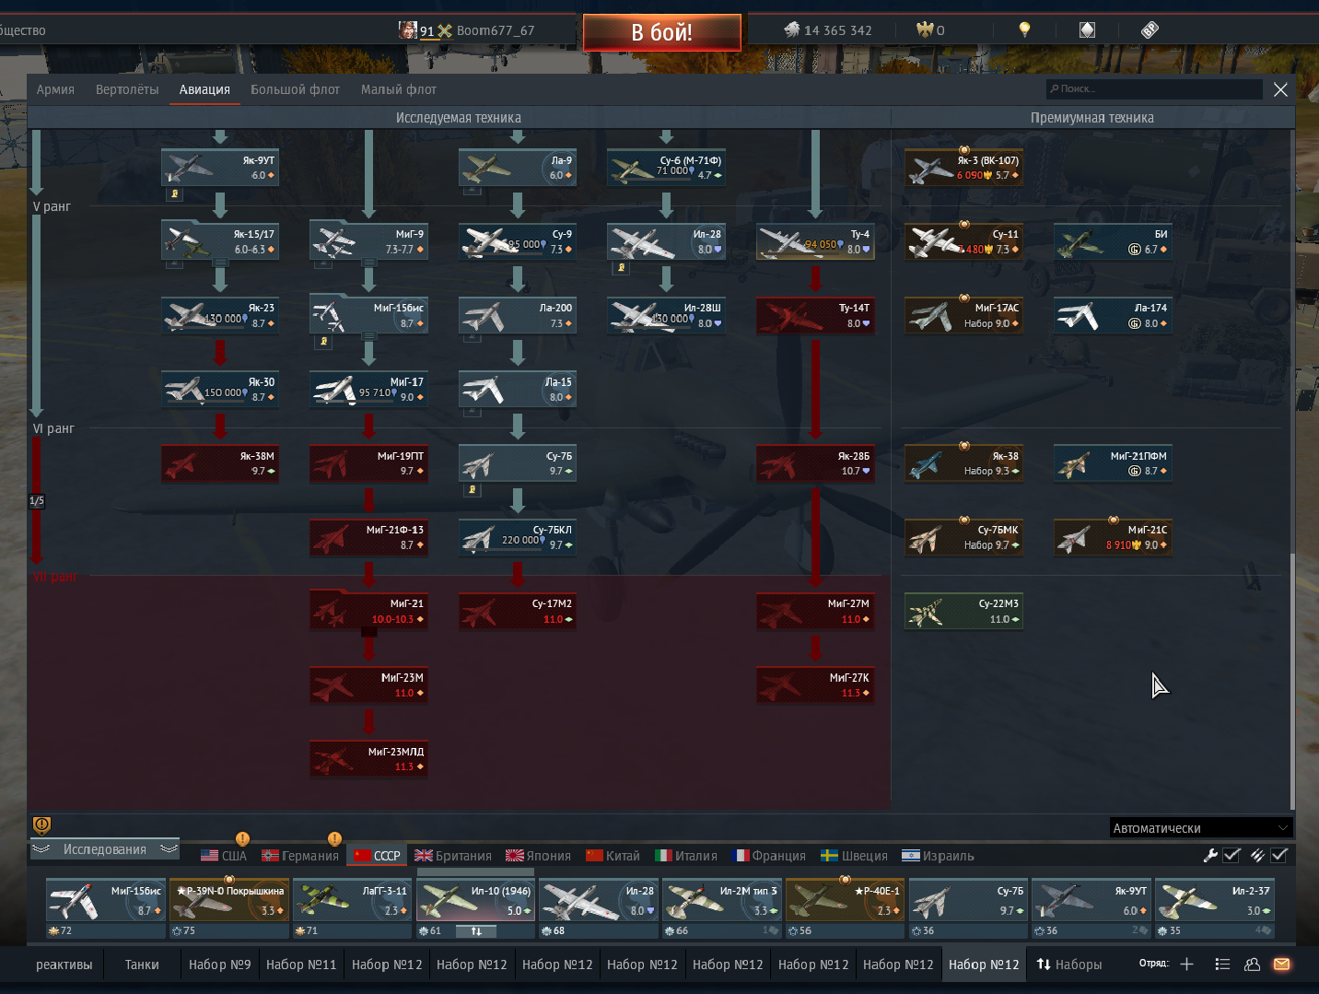Open the lightbulb hints icon

(1024, 29)
